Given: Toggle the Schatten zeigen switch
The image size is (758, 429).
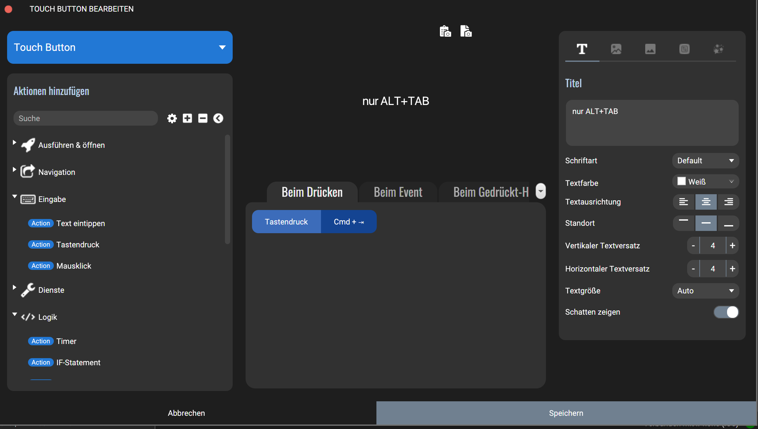Looking at the screenshot, I should tap(726, 312).
